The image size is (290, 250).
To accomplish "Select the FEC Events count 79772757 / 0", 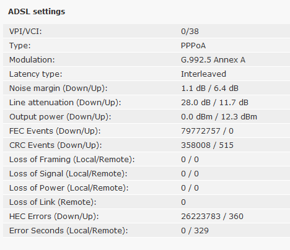I will pos(207,131).
